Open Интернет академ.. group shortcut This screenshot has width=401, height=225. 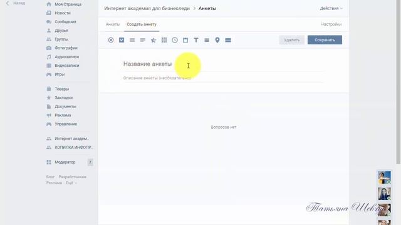[71, 139]
